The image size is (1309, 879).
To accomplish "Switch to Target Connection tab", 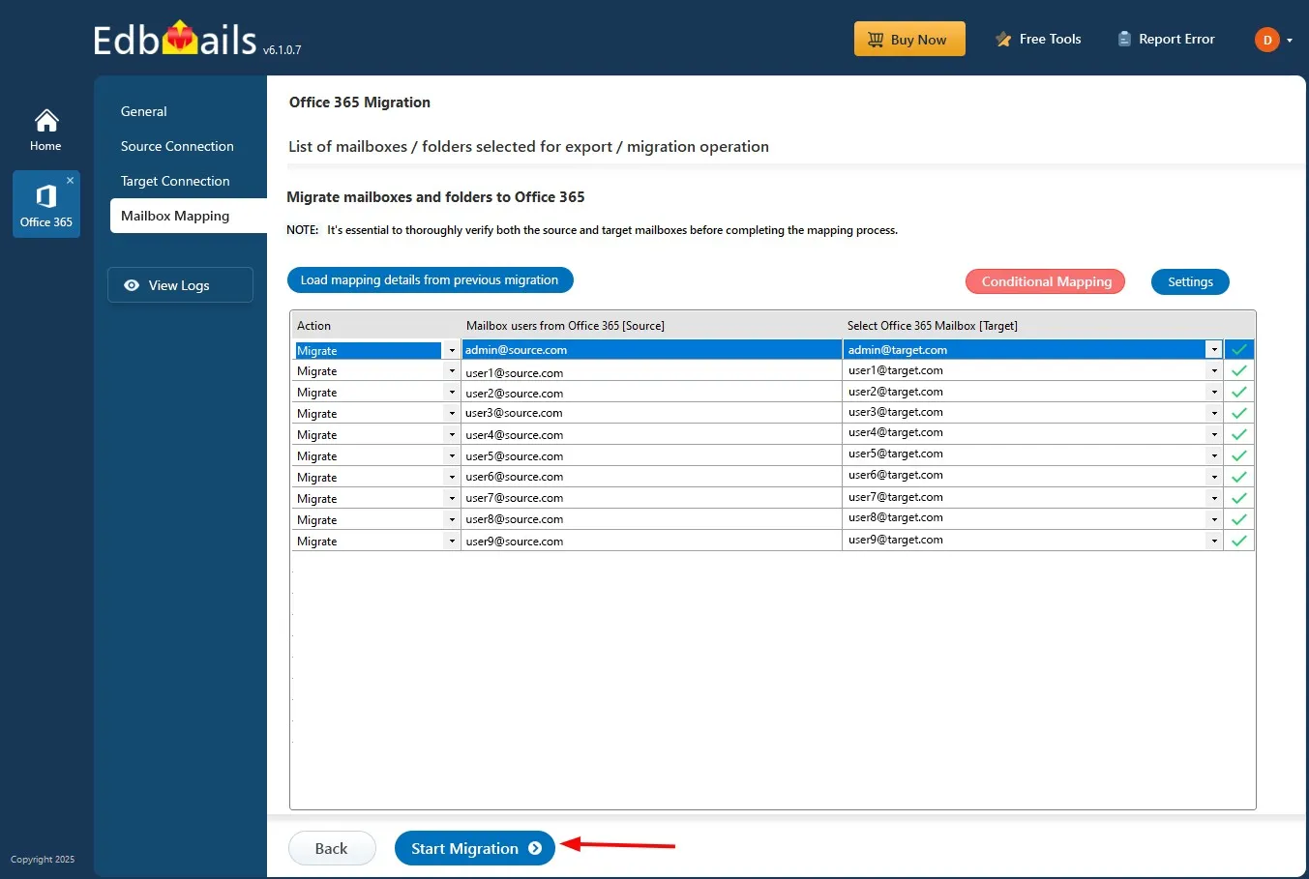I will point(175,181).
